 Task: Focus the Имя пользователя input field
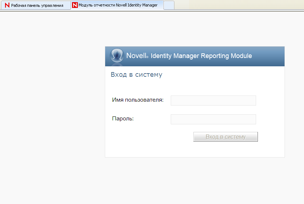(213, 101)
